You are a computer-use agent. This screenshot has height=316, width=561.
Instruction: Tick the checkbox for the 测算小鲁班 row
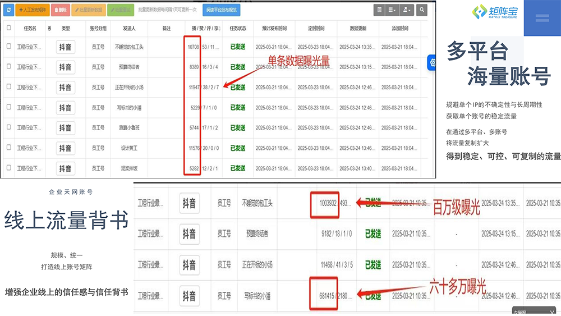click(9, 127)
